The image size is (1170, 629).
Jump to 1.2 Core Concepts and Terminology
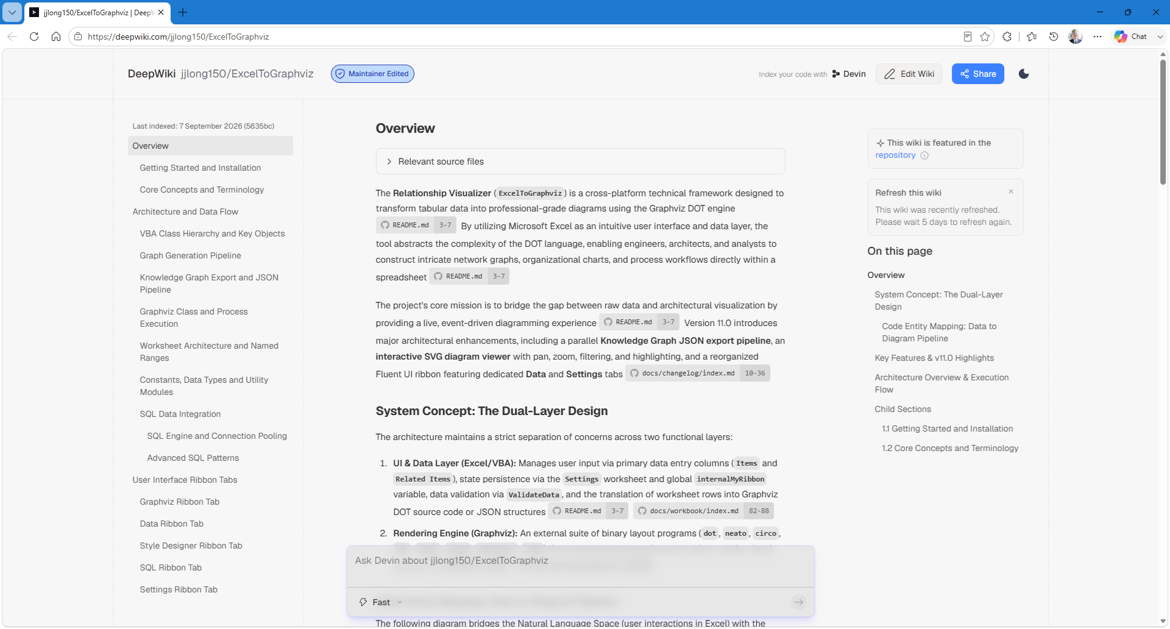950,448
